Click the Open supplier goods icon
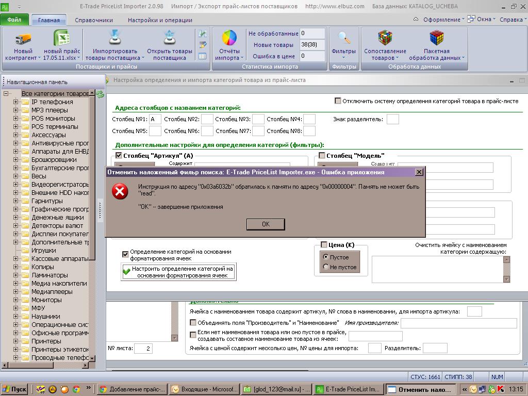Screen dimensions: 528x396 (170, 38)
